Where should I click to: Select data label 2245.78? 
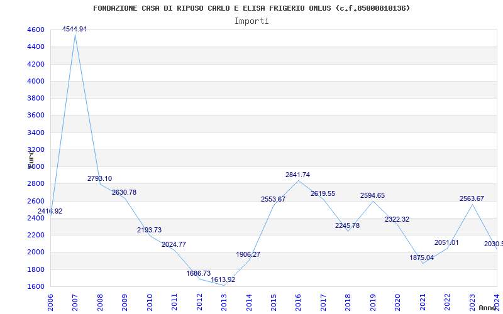point(348,226)
